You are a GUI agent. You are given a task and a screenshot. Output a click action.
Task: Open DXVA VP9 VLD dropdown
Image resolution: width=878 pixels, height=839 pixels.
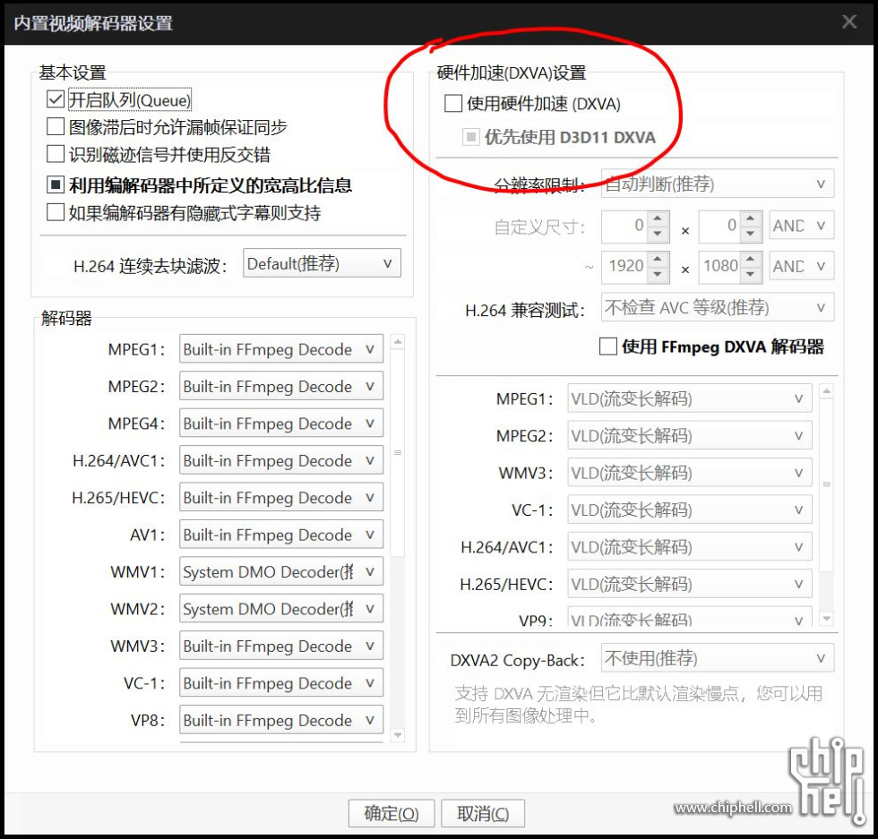690,617
